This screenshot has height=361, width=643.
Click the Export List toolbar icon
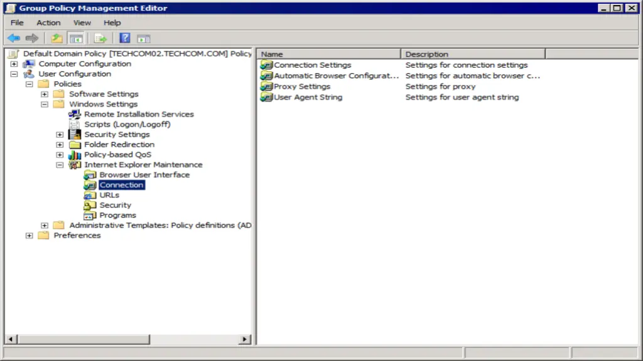(100, 39)
